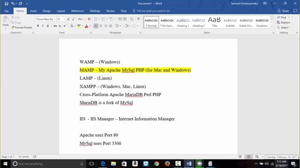Viewport: 300px width, 168px height.
Task: Click the Undo arrow icon
Action: (x=13, y=3)
